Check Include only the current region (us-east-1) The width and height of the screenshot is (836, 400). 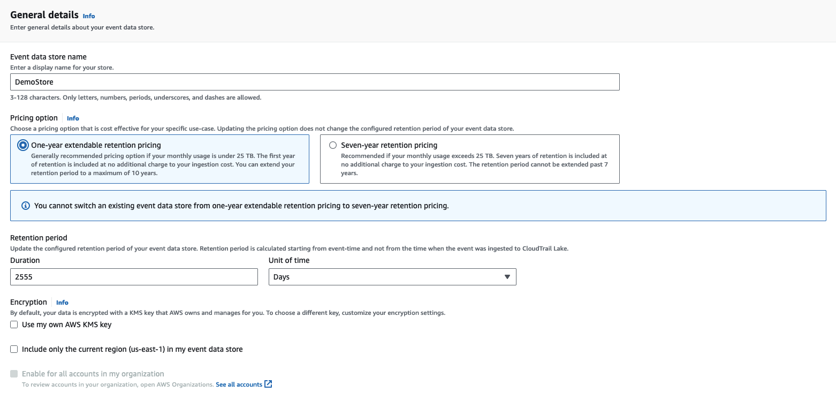coord(14,349)
